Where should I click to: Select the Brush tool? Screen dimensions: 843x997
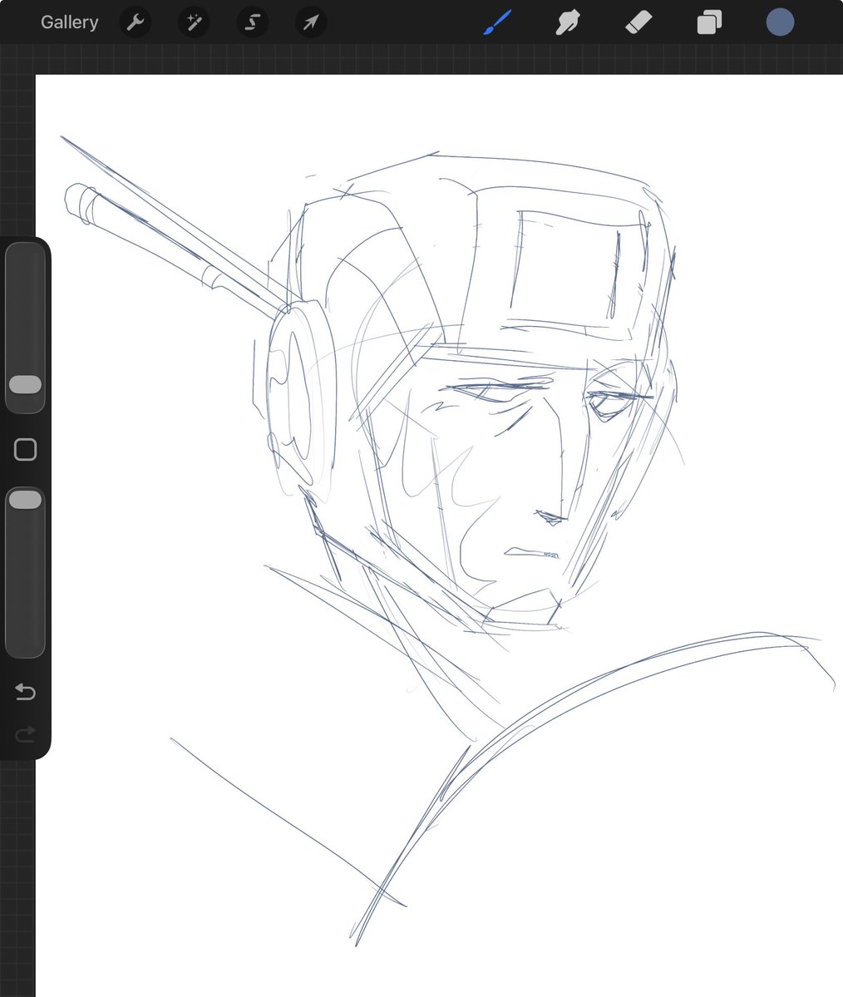click(x=498, y=22)
